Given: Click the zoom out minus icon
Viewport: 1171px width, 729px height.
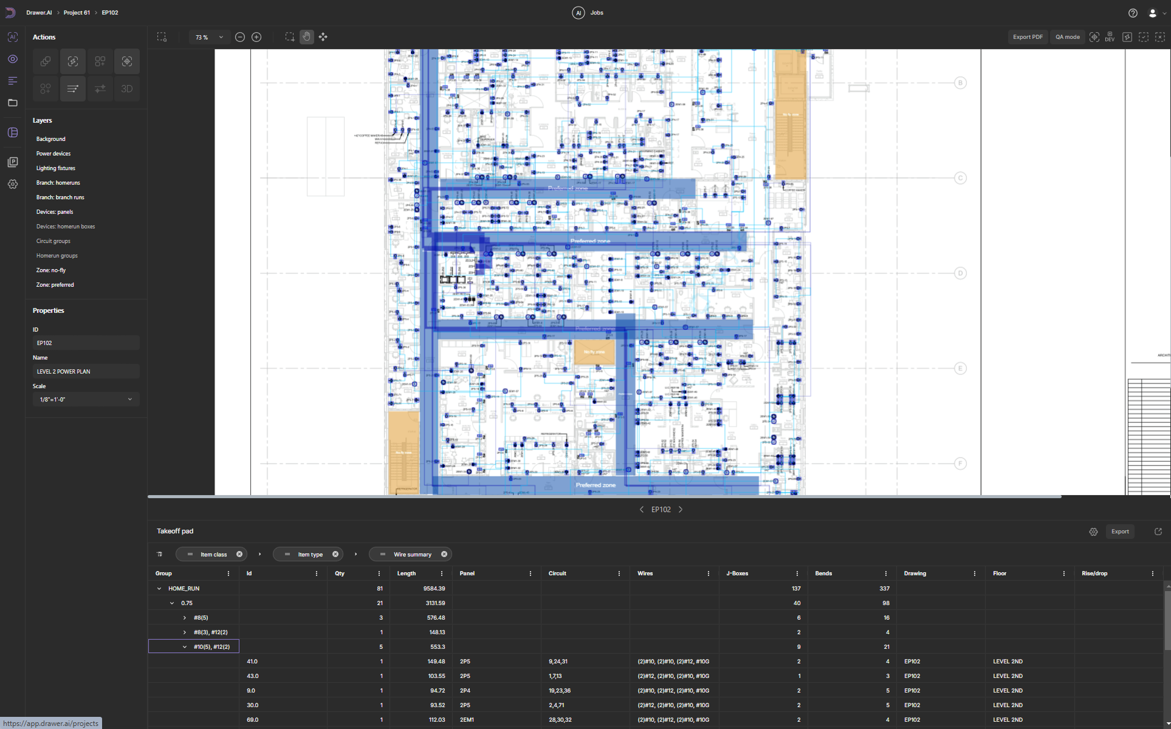Looking at the screenshot, I should point(240,37).
